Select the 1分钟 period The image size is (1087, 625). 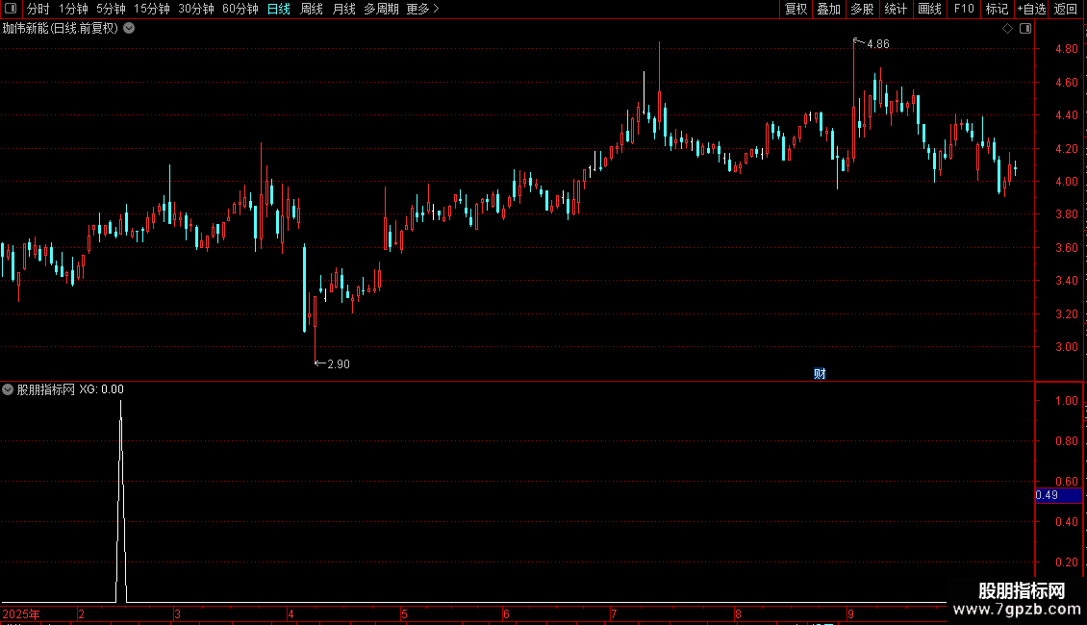click(73, 9)
